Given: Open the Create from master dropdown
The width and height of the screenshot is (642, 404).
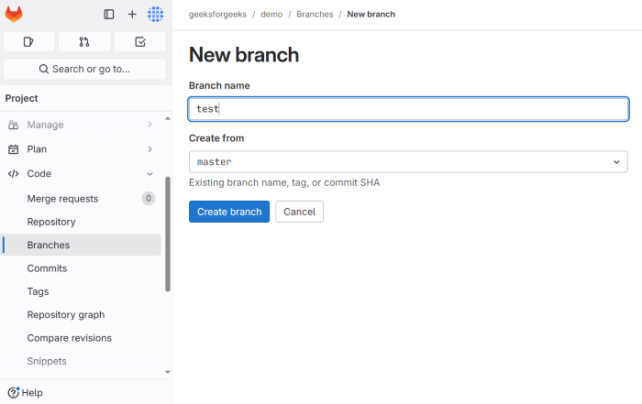Looking at the screenshot, I should pyautogui.click(x=408, y=162).
